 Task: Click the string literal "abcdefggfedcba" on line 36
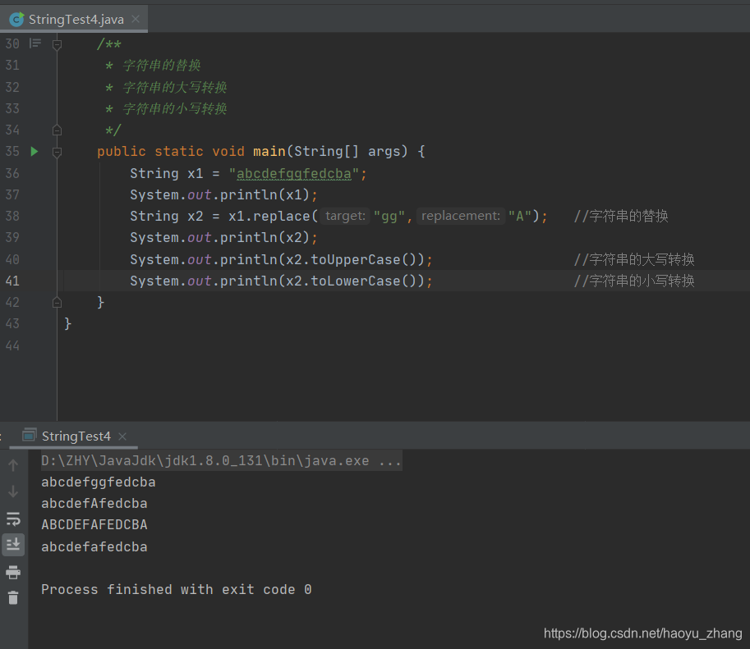294,173
